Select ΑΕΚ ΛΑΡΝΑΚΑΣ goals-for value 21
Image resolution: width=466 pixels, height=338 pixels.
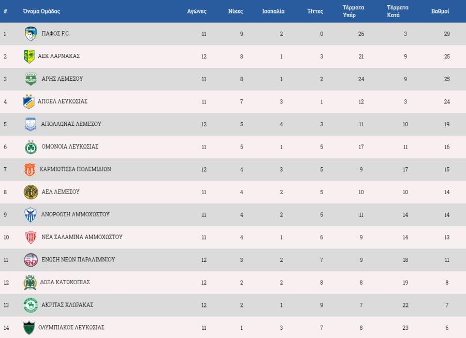click(361, 56)
